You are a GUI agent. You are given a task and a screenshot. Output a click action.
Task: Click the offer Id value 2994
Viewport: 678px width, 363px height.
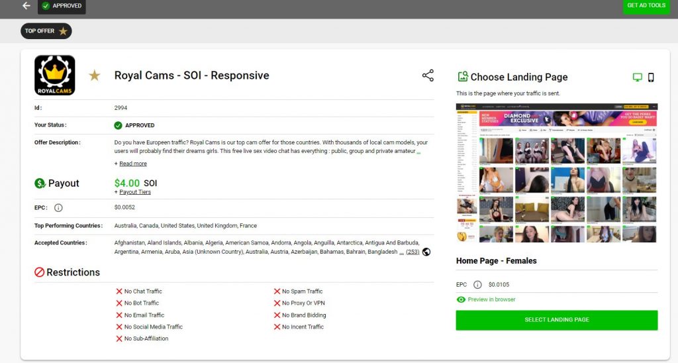[x=121, y=108]
